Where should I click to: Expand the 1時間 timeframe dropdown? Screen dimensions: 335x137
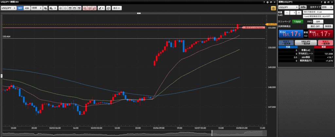tap(36, 8)
